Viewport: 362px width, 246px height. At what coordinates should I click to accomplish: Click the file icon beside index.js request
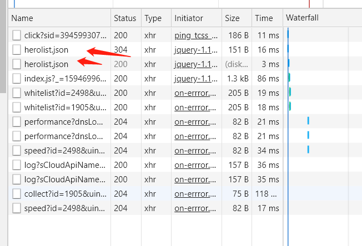tap(17, 79)
